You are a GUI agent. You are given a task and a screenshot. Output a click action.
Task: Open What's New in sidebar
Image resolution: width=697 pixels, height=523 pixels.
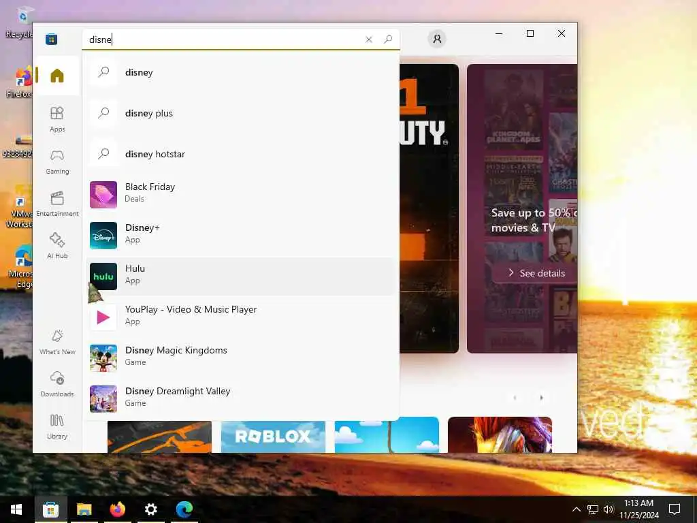click(x=57, y=342)
